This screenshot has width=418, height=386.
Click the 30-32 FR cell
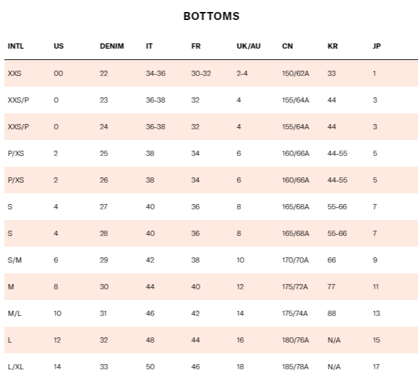pos(201,73)
